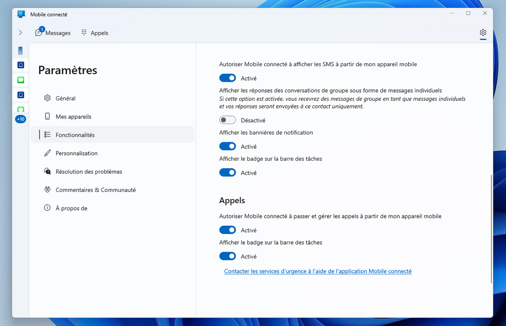The height and width of the screenshot is (326, 506).
Task: Minimize the Mobile connecté window
Action: point(452,13)
